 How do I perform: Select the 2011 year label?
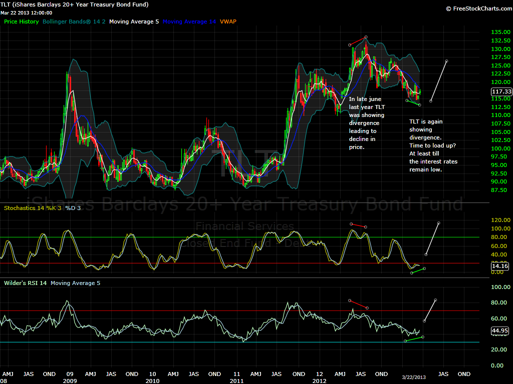click(x=236, y=381)
